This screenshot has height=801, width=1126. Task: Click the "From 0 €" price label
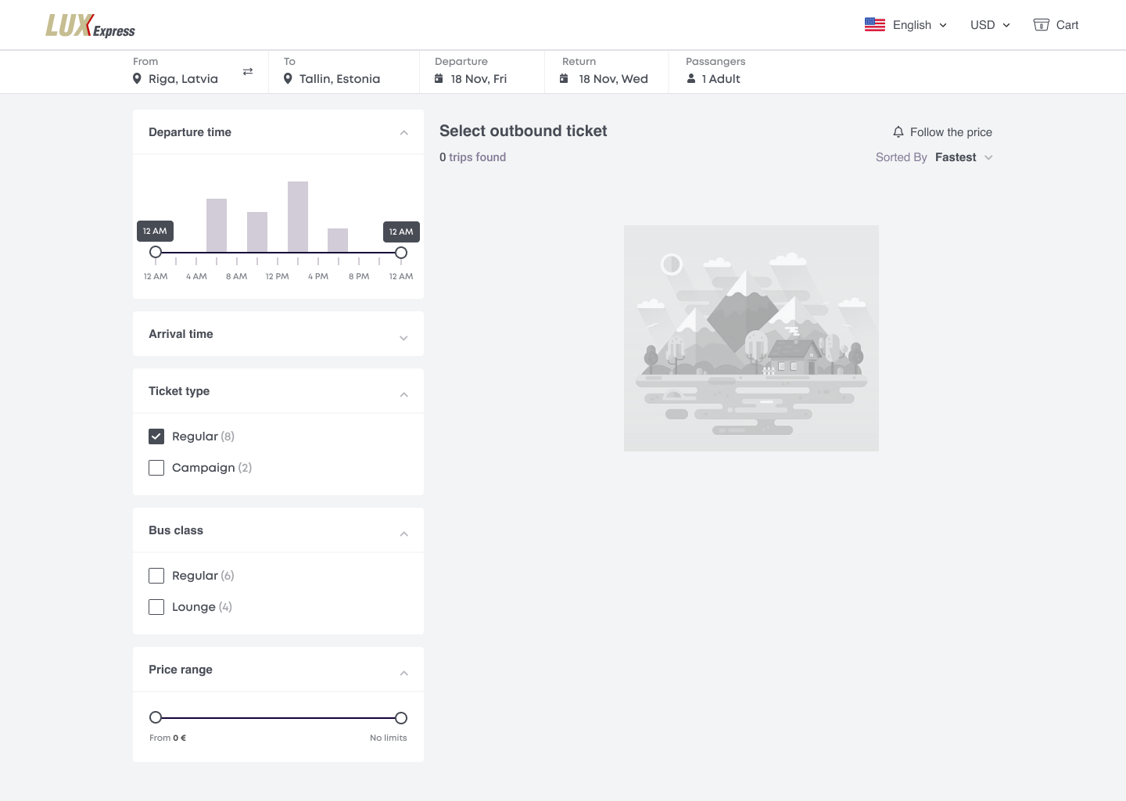click(x=167, y=738)
